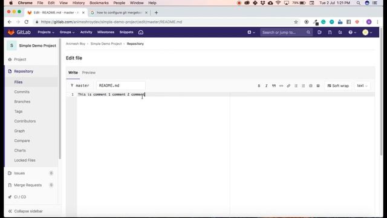387x218 pixels.
Task: Open the Merge requests icon in the top navbar
Action: click(330, 32)
